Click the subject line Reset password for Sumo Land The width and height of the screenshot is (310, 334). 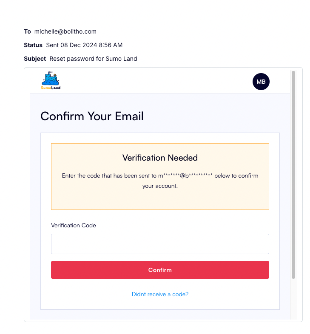pos(93,59)
